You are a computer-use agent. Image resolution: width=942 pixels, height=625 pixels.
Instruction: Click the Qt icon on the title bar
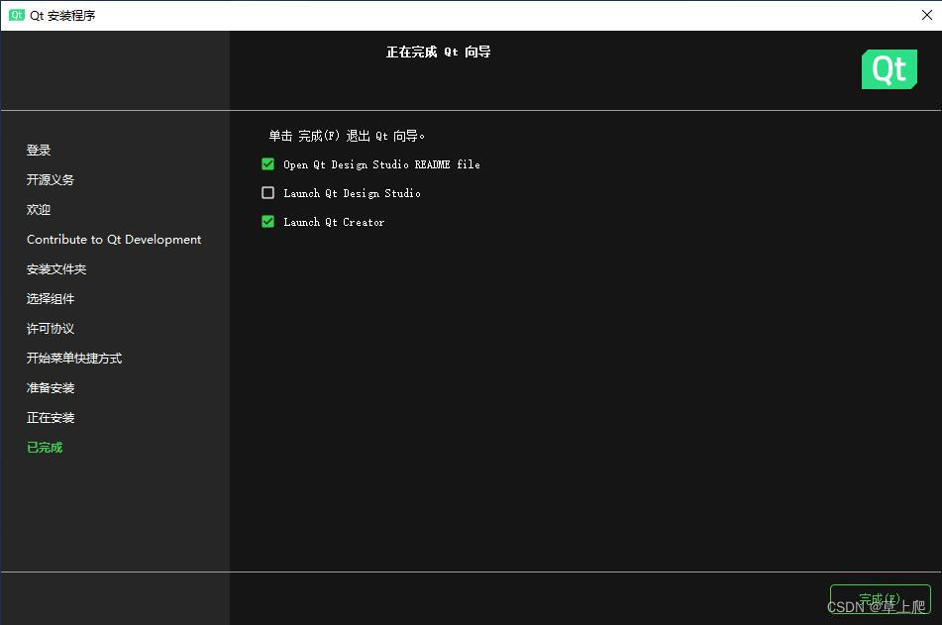coord(16,15)
